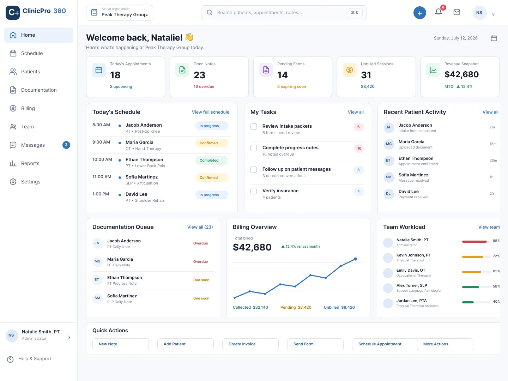Click View full schedule link
Image resolution: width=508 pixels, height=381 pixels.
tap(211, 112)
